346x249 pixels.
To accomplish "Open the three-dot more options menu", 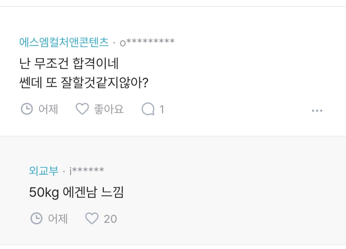I will point(317,111).
